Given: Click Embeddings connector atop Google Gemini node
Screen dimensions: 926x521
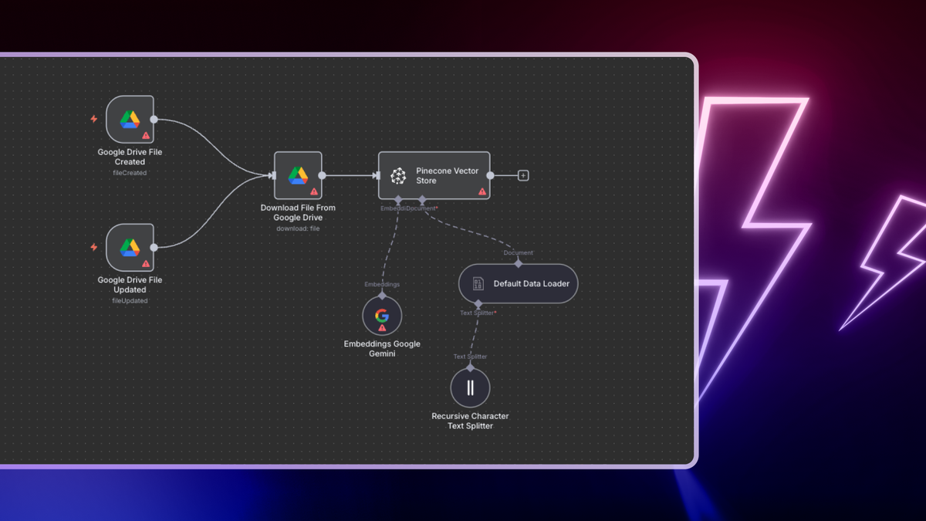Looking at the screenshot, I should [x=382, y=296].
